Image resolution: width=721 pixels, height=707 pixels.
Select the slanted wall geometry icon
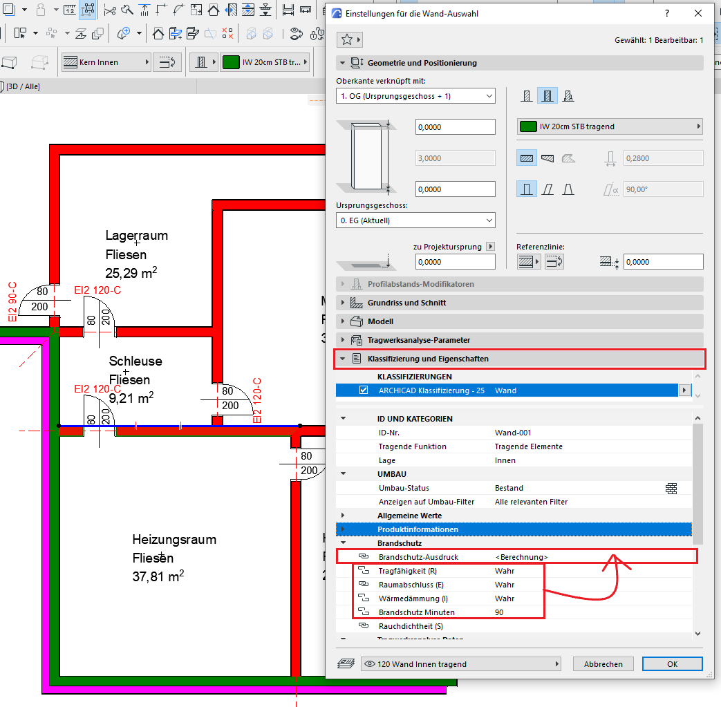tap(547, 188)
